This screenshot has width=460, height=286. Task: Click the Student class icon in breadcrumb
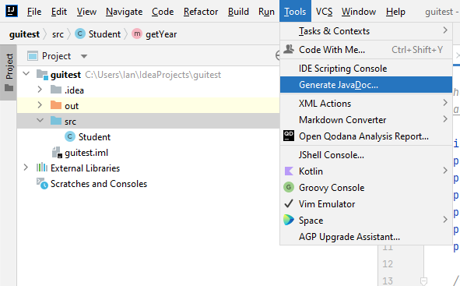click(x=80, y=34)
